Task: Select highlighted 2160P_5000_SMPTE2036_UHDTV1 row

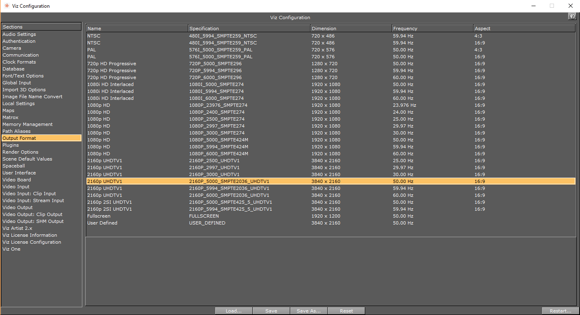Action: [x=331, y=181]
